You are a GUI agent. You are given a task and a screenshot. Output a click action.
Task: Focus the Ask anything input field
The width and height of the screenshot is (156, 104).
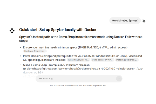click(75, 78)
